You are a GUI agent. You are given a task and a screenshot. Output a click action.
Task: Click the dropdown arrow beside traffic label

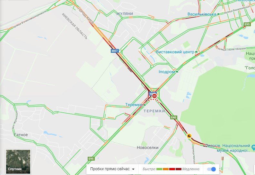point(133,169)
